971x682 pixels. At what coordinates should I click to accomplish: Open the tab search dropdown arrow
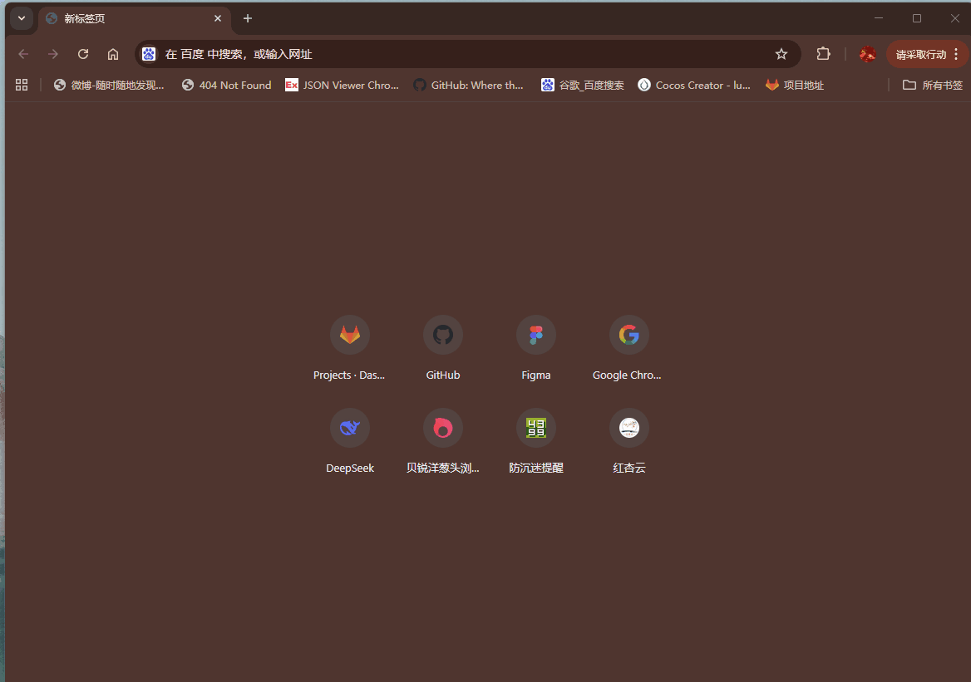tap(22, 18)
